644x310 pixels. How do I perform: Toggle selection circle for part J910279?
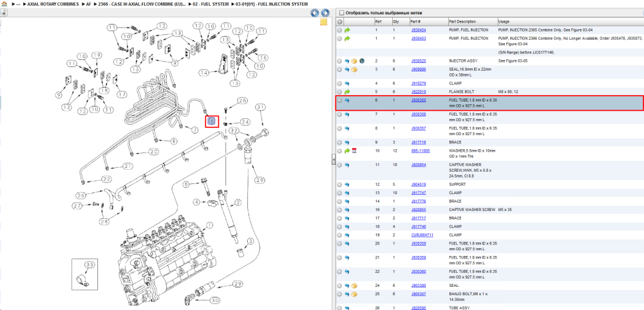pyautogui.click(x=339, y=83)
